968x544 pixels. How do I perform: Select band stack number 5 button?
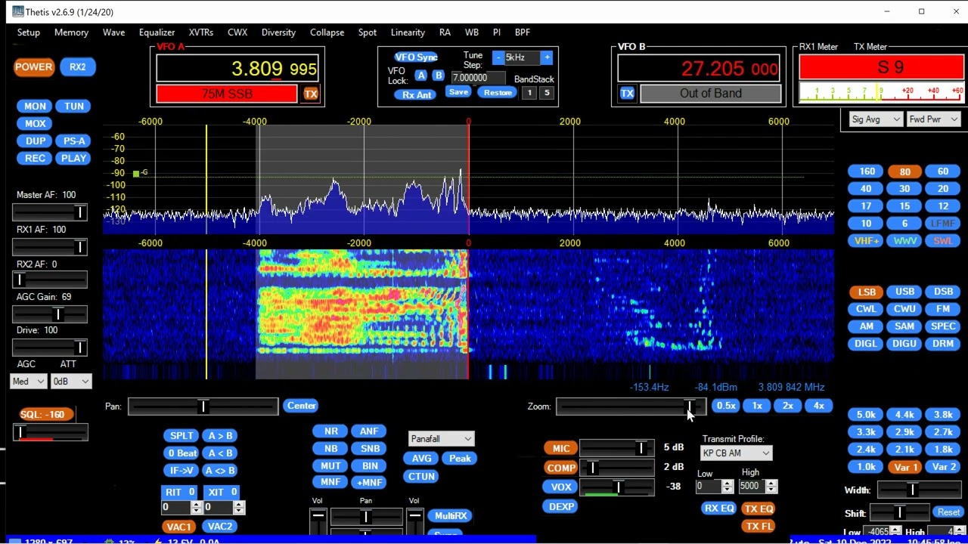tap(547, 93)
